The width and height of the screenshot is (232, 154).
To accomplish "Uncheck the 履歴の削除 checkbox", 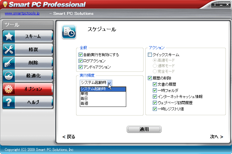I will pyautogui.click(x=150, y=78).
